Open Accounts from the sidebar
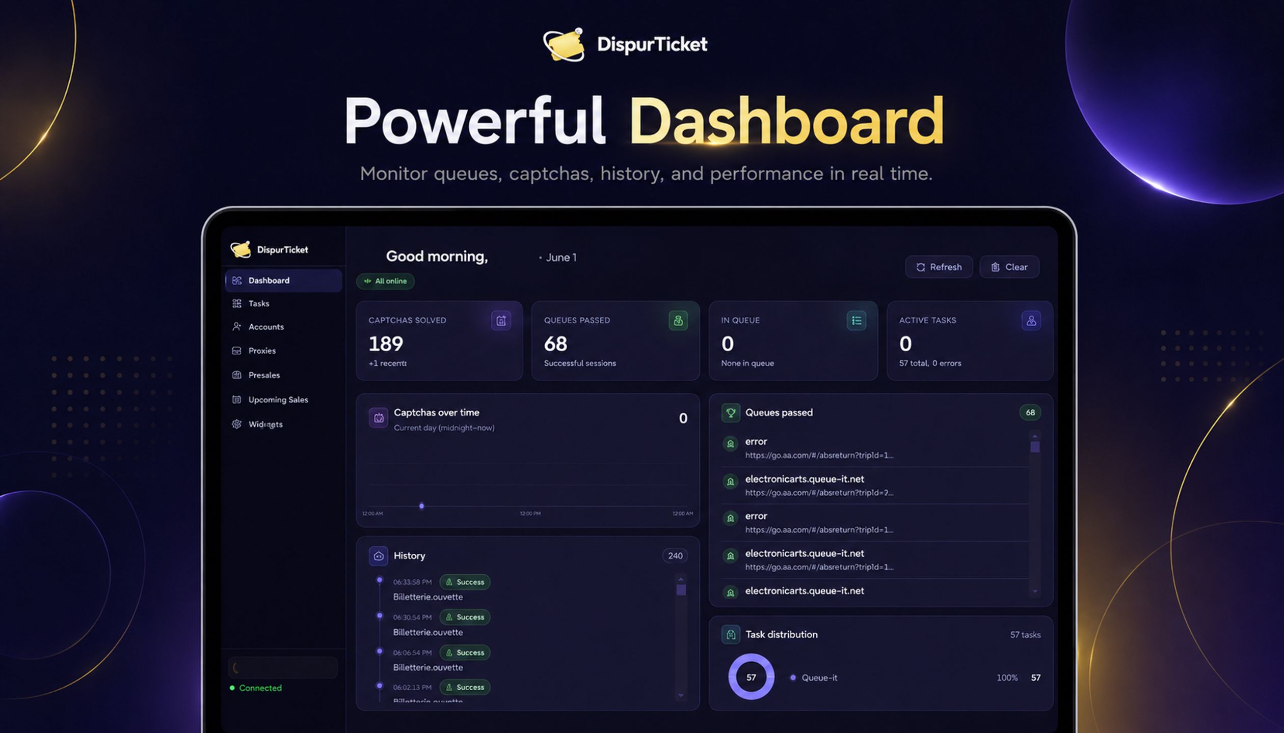 coord(283,327)
